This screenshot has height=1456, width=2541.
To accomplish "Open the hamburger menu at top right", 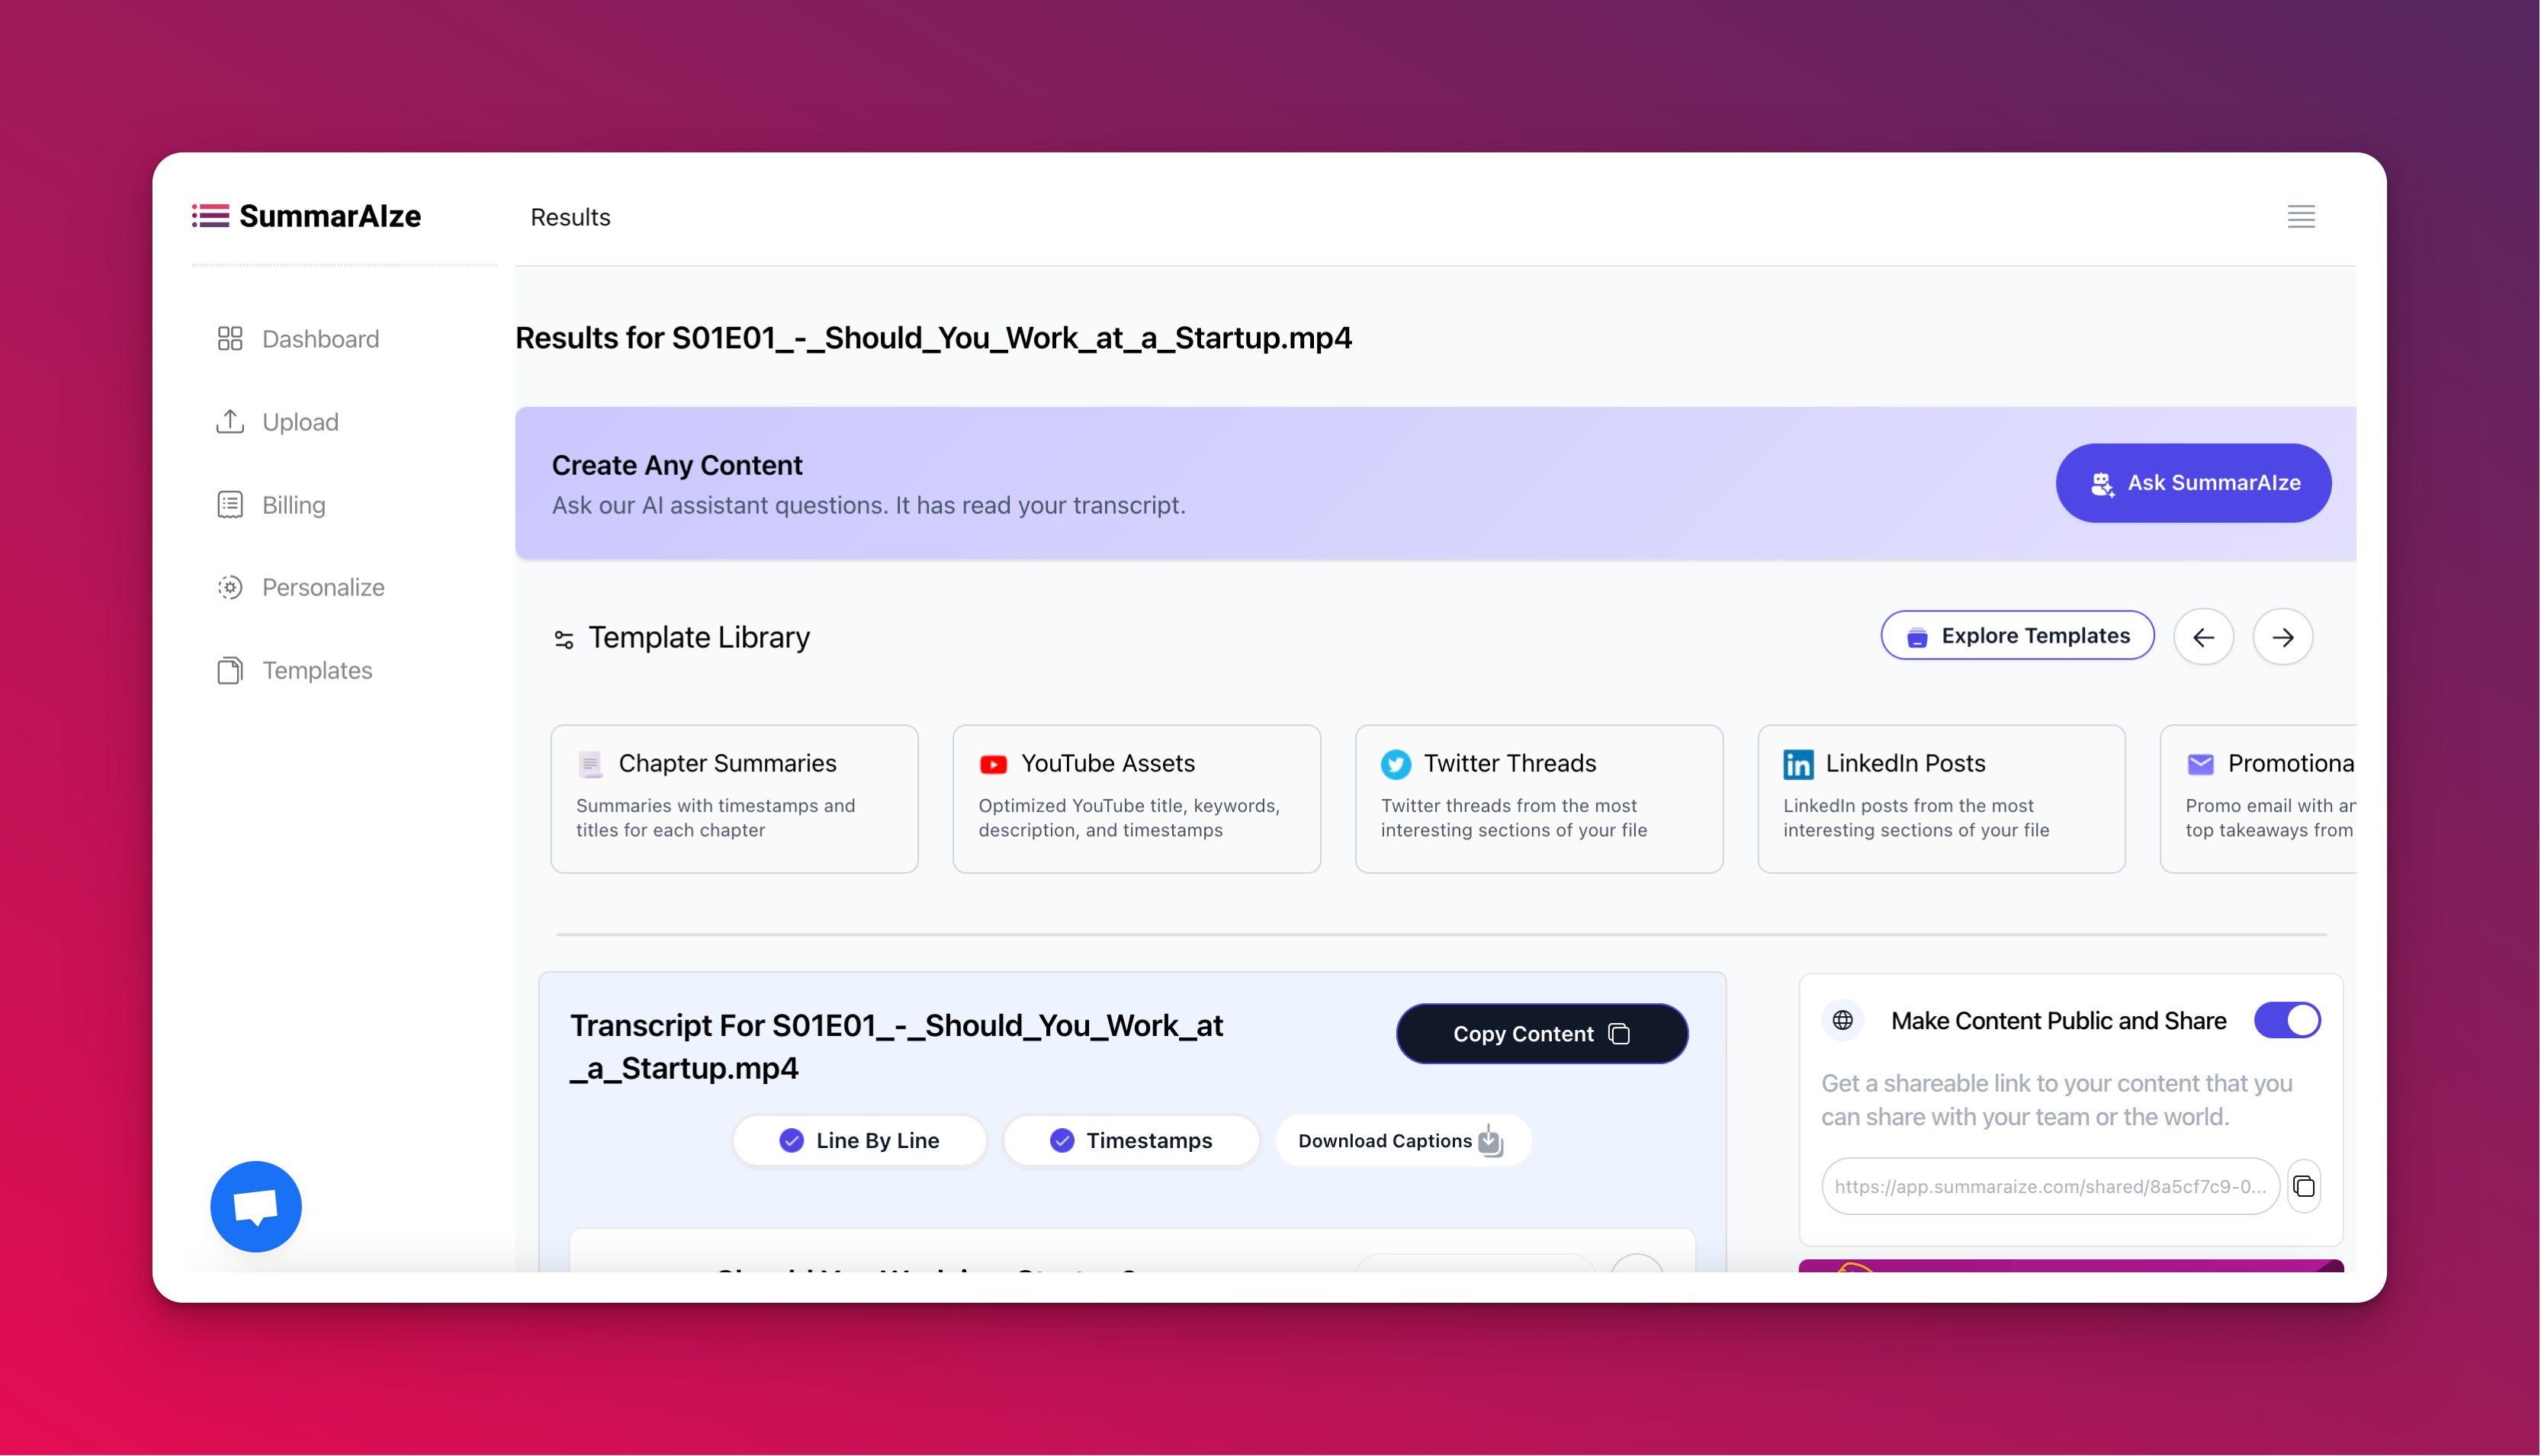I will [x=2300, y=216].
